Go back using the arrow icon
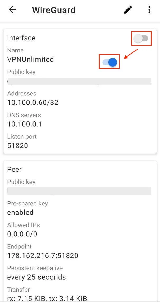This screenshot has height=306, width=160. coord(12,10)
